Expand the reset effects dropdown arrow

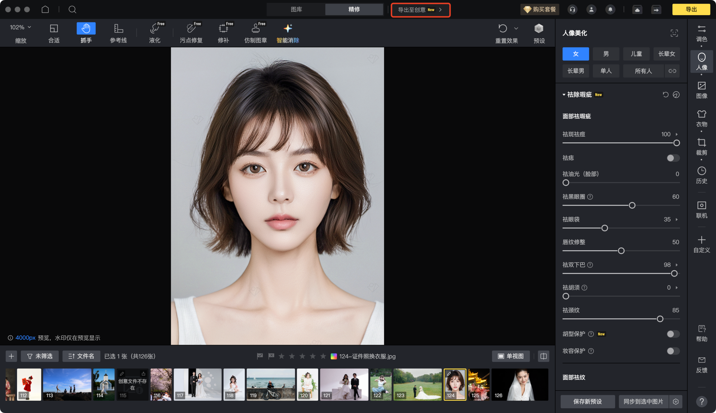point(516,29)
